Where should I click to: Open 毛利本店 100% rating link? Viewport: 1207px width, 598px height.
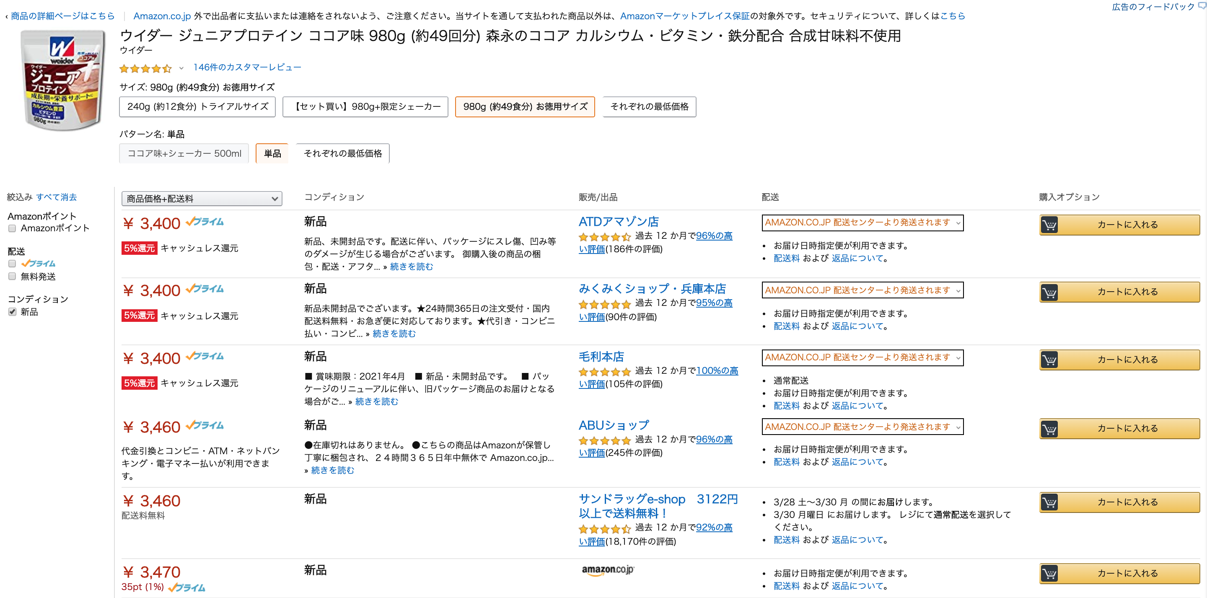pos(717,371)
